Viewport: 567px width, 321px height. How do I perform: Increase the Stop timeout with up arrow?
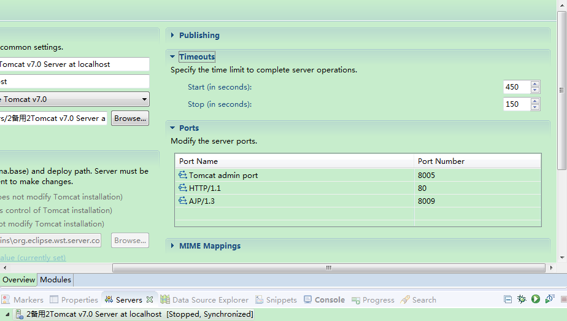(535, 101)
